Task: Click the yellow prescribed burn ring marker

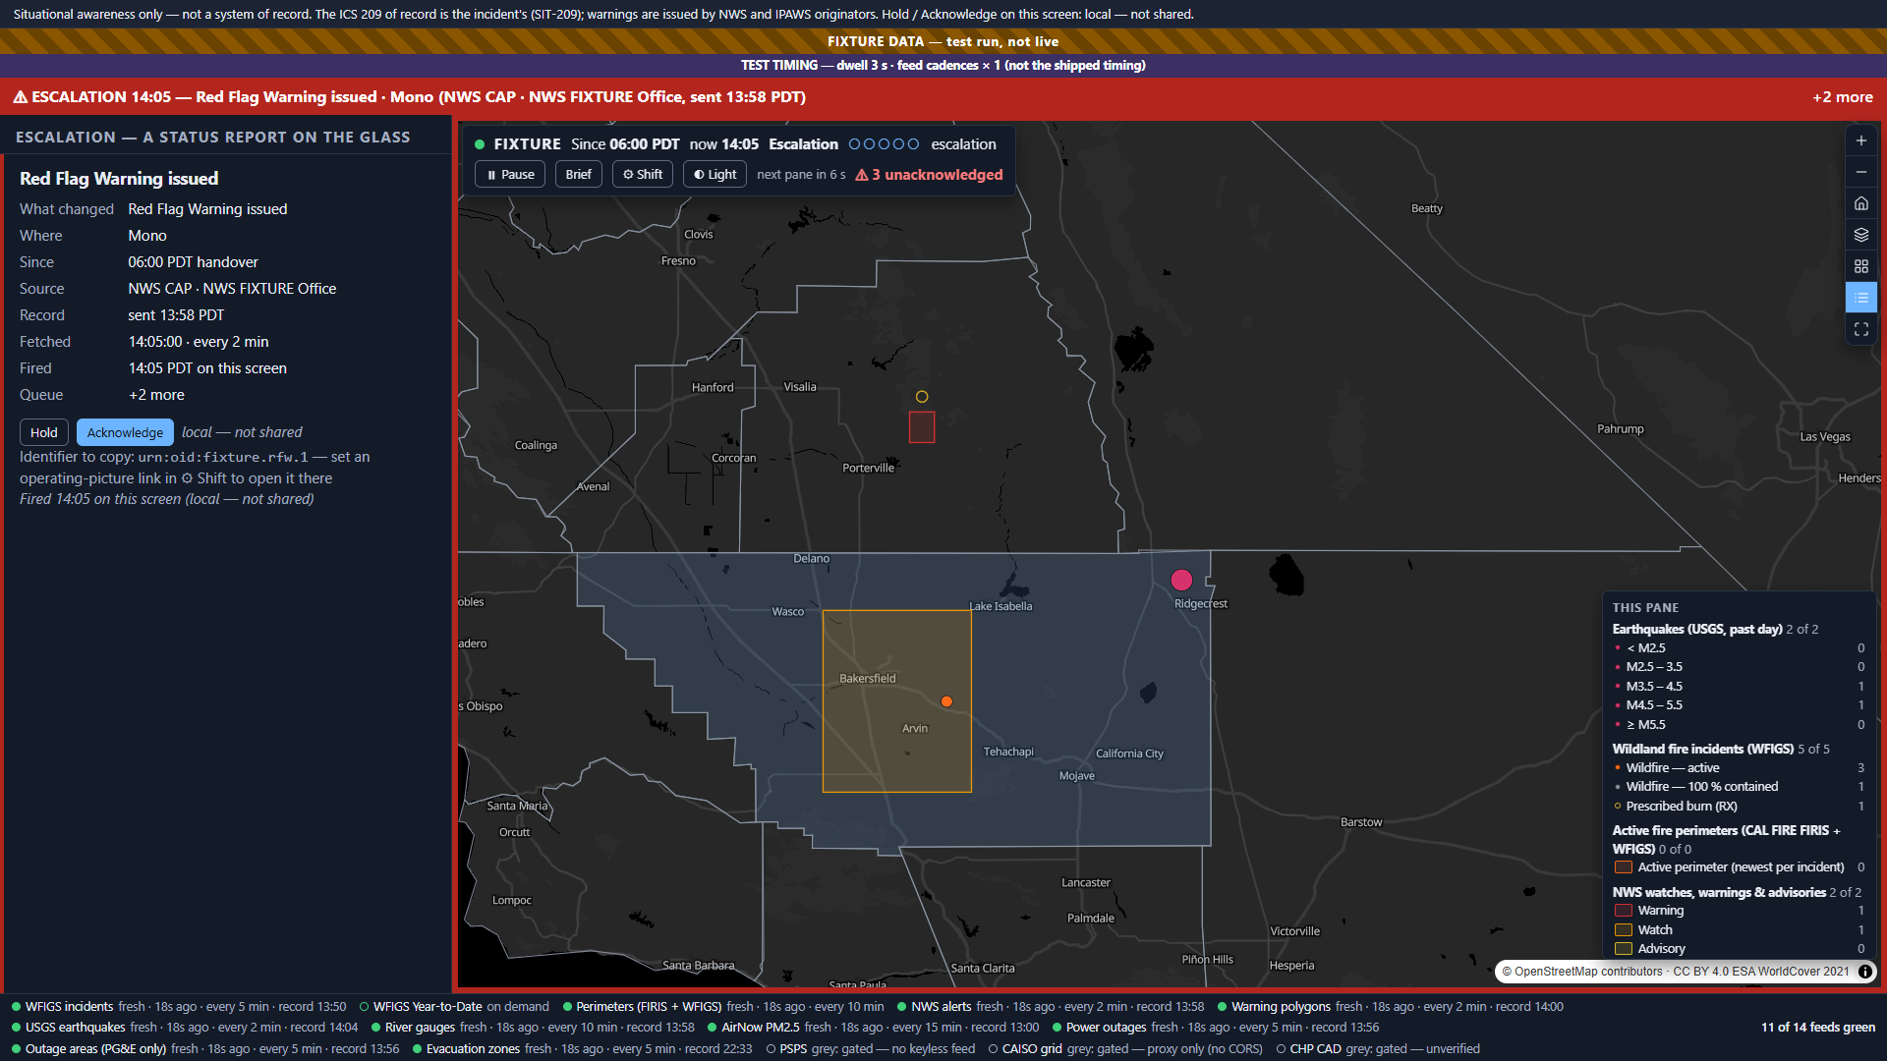Action: 922,397
